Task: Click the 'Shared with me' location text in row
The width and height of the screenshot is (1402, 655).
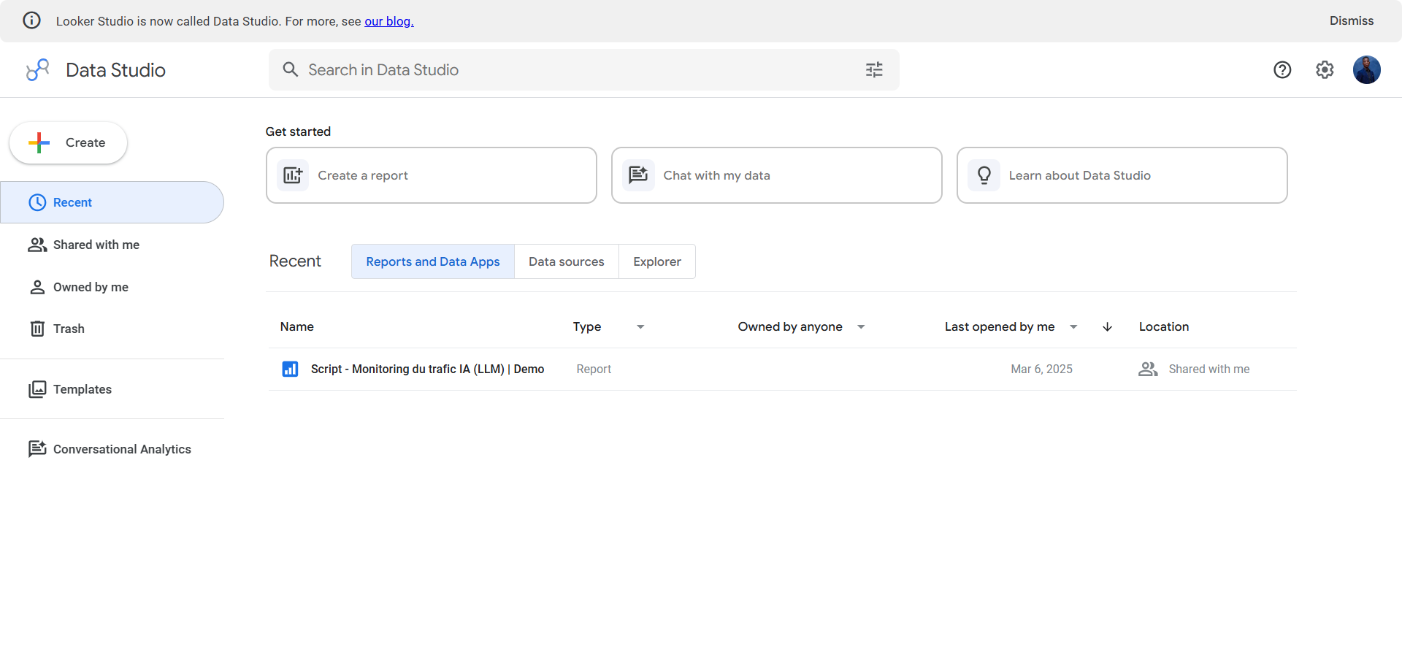Action: (x=1209, y=369)
